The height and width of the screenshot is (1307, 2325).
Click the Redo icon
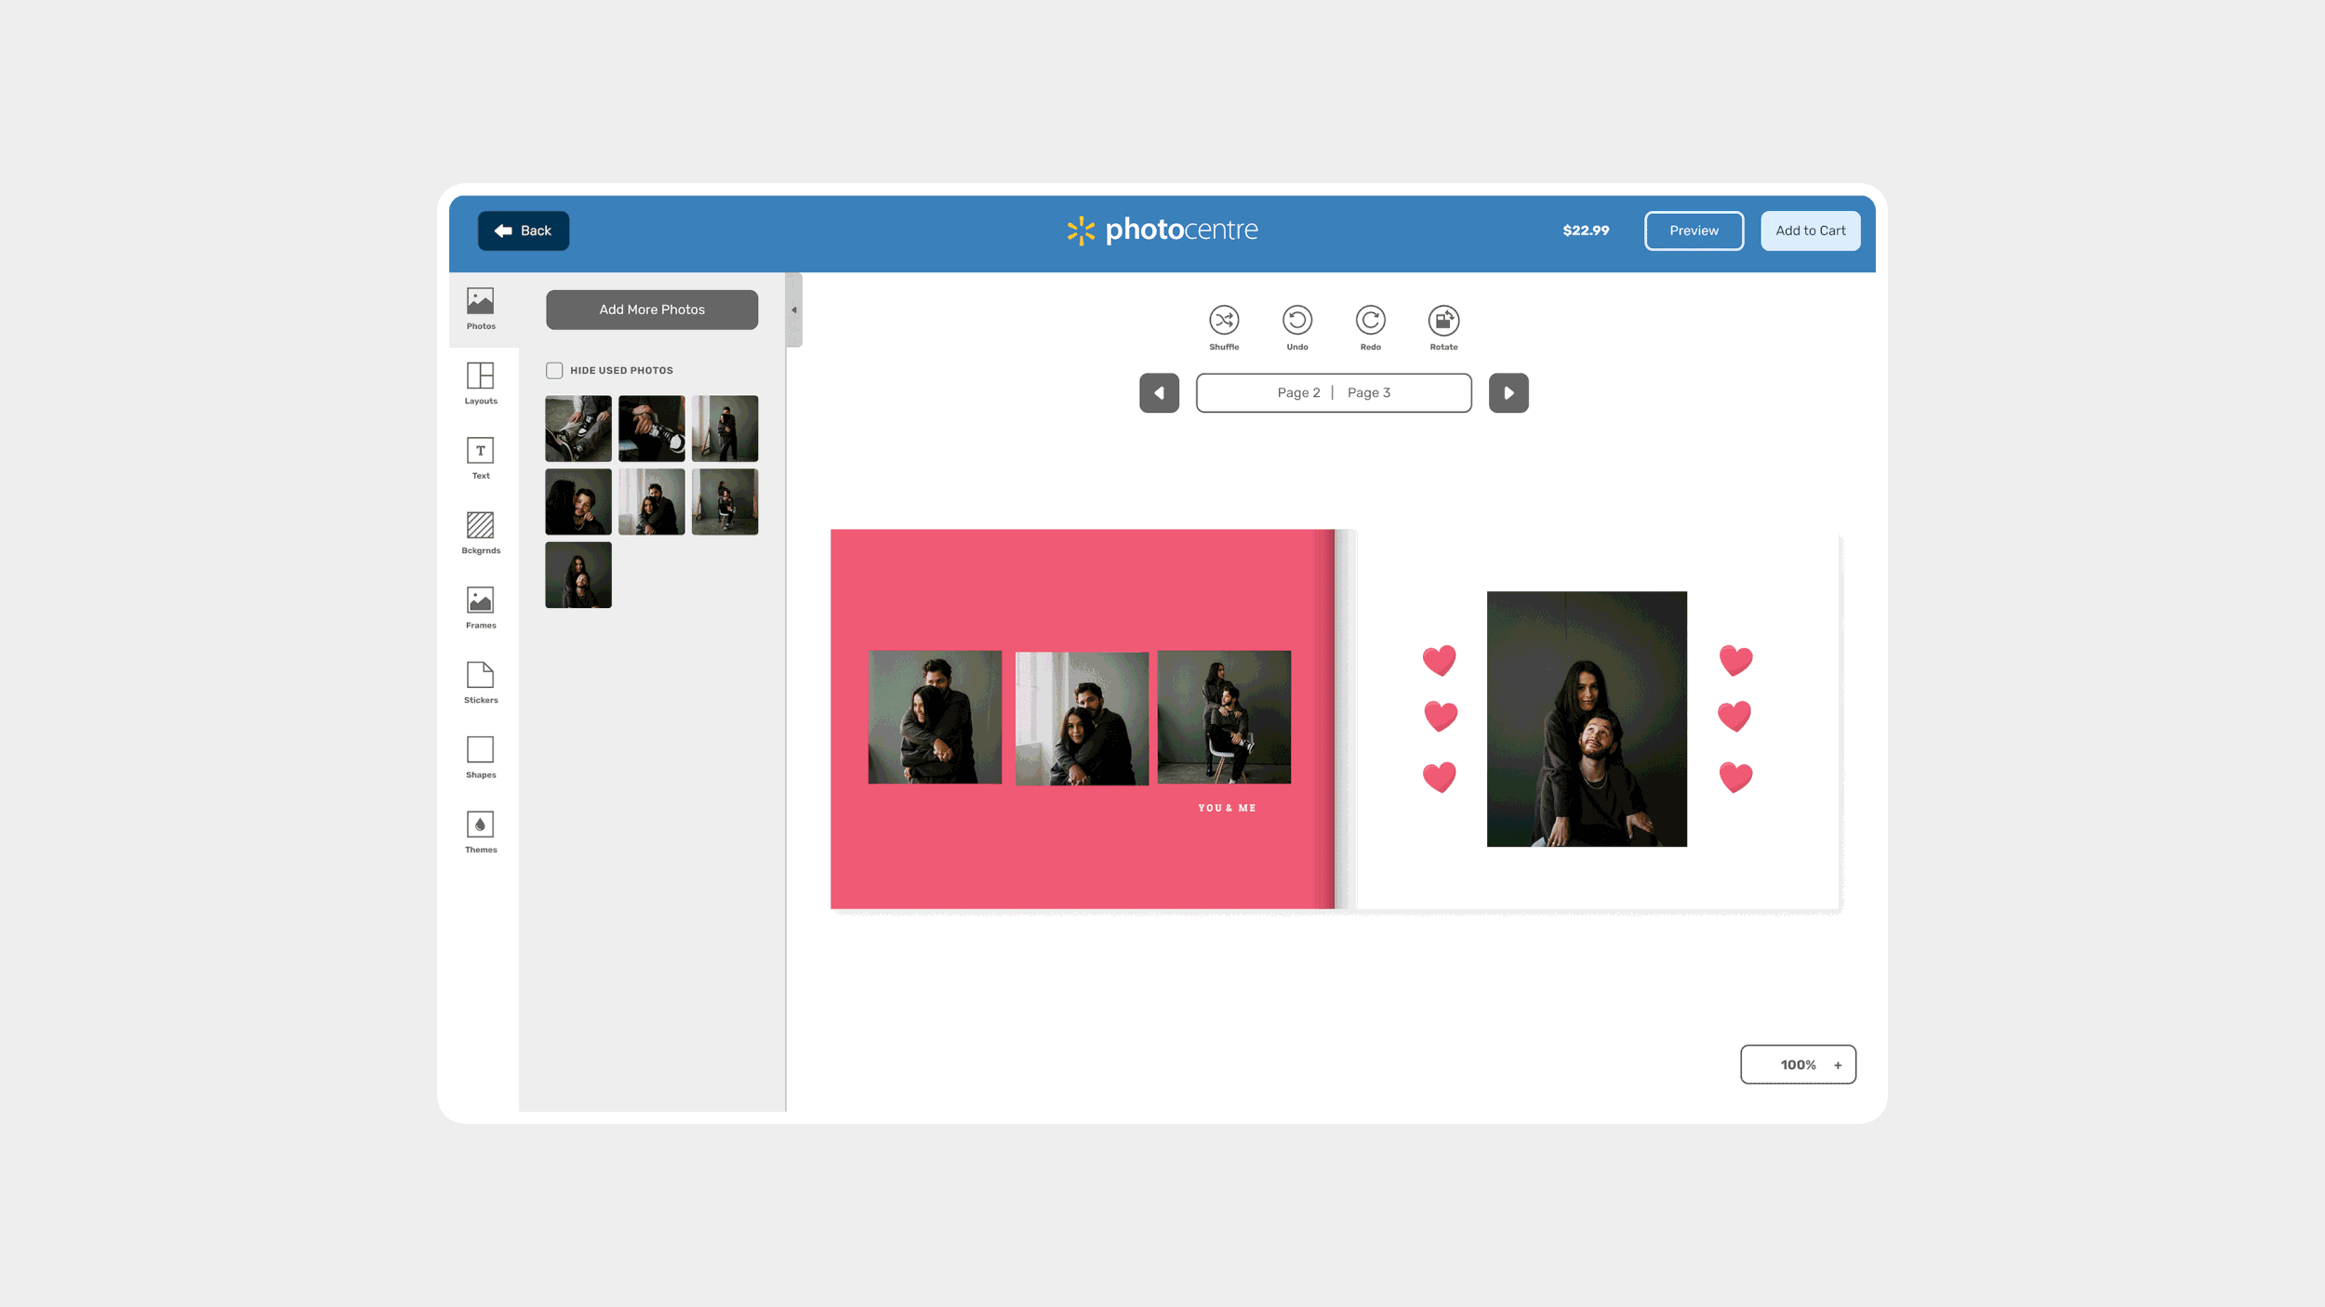[x=1370, y=321]
